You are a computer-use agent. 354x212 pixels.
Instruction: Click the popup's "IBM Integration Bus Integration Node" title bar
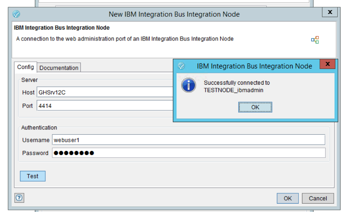pyautogui.click(x=254, y=66)
